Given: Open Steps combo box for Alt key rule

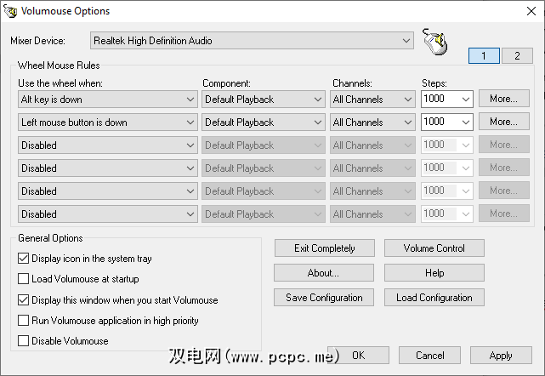Looking at the screenshot, I should coord(447,100).
